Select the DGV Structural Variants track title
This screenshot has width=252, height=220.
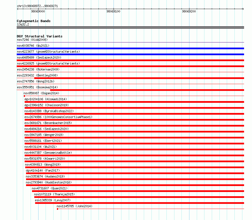pos(40,36)
